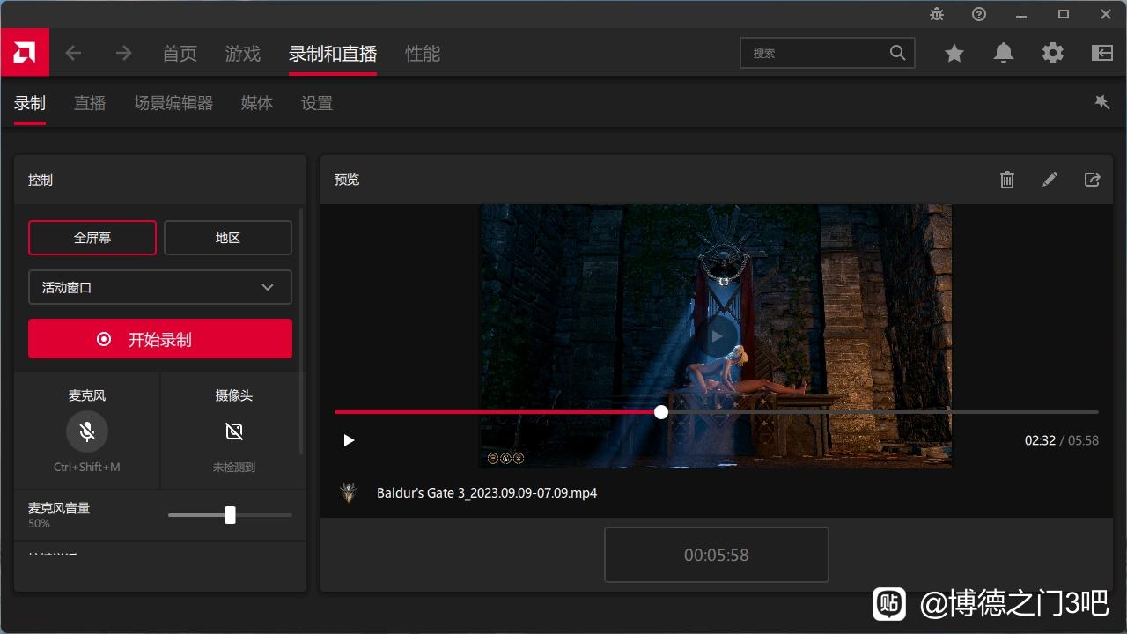1127x634 pixels.
Task: Toggle the sidebar panel icon
Action: point(1102,54)
